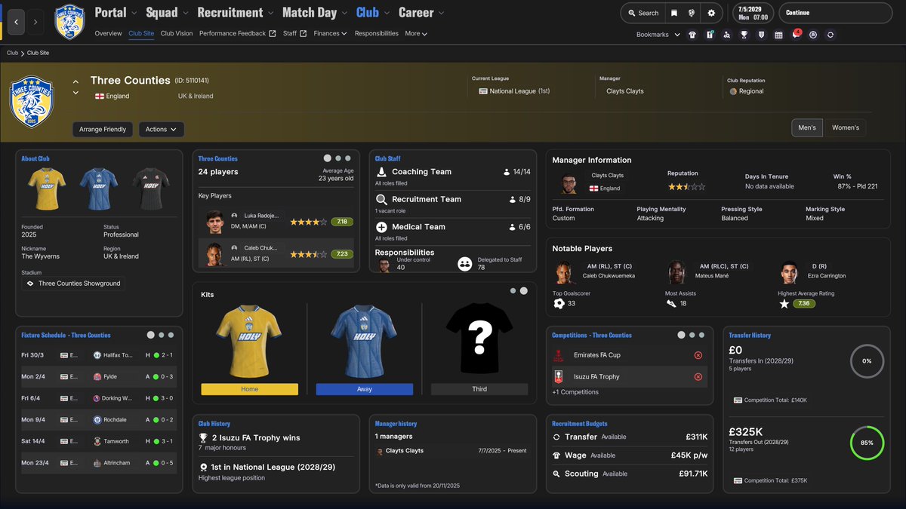Screen dimensions: 906x509
Task: Open the More submenu dropdown
Action: 416,33
